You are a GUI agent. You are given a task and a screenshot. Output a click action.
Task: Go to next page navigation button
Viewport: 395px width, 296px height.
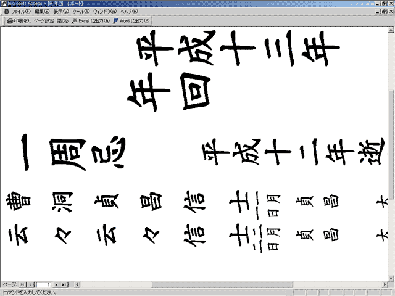57,284
